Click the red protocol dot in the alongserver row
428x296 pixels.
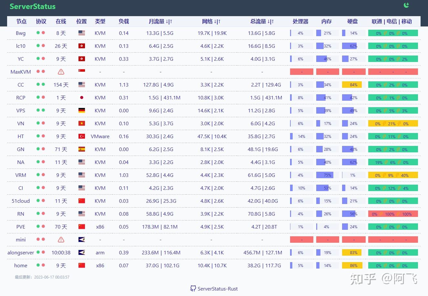coord(43,252)
